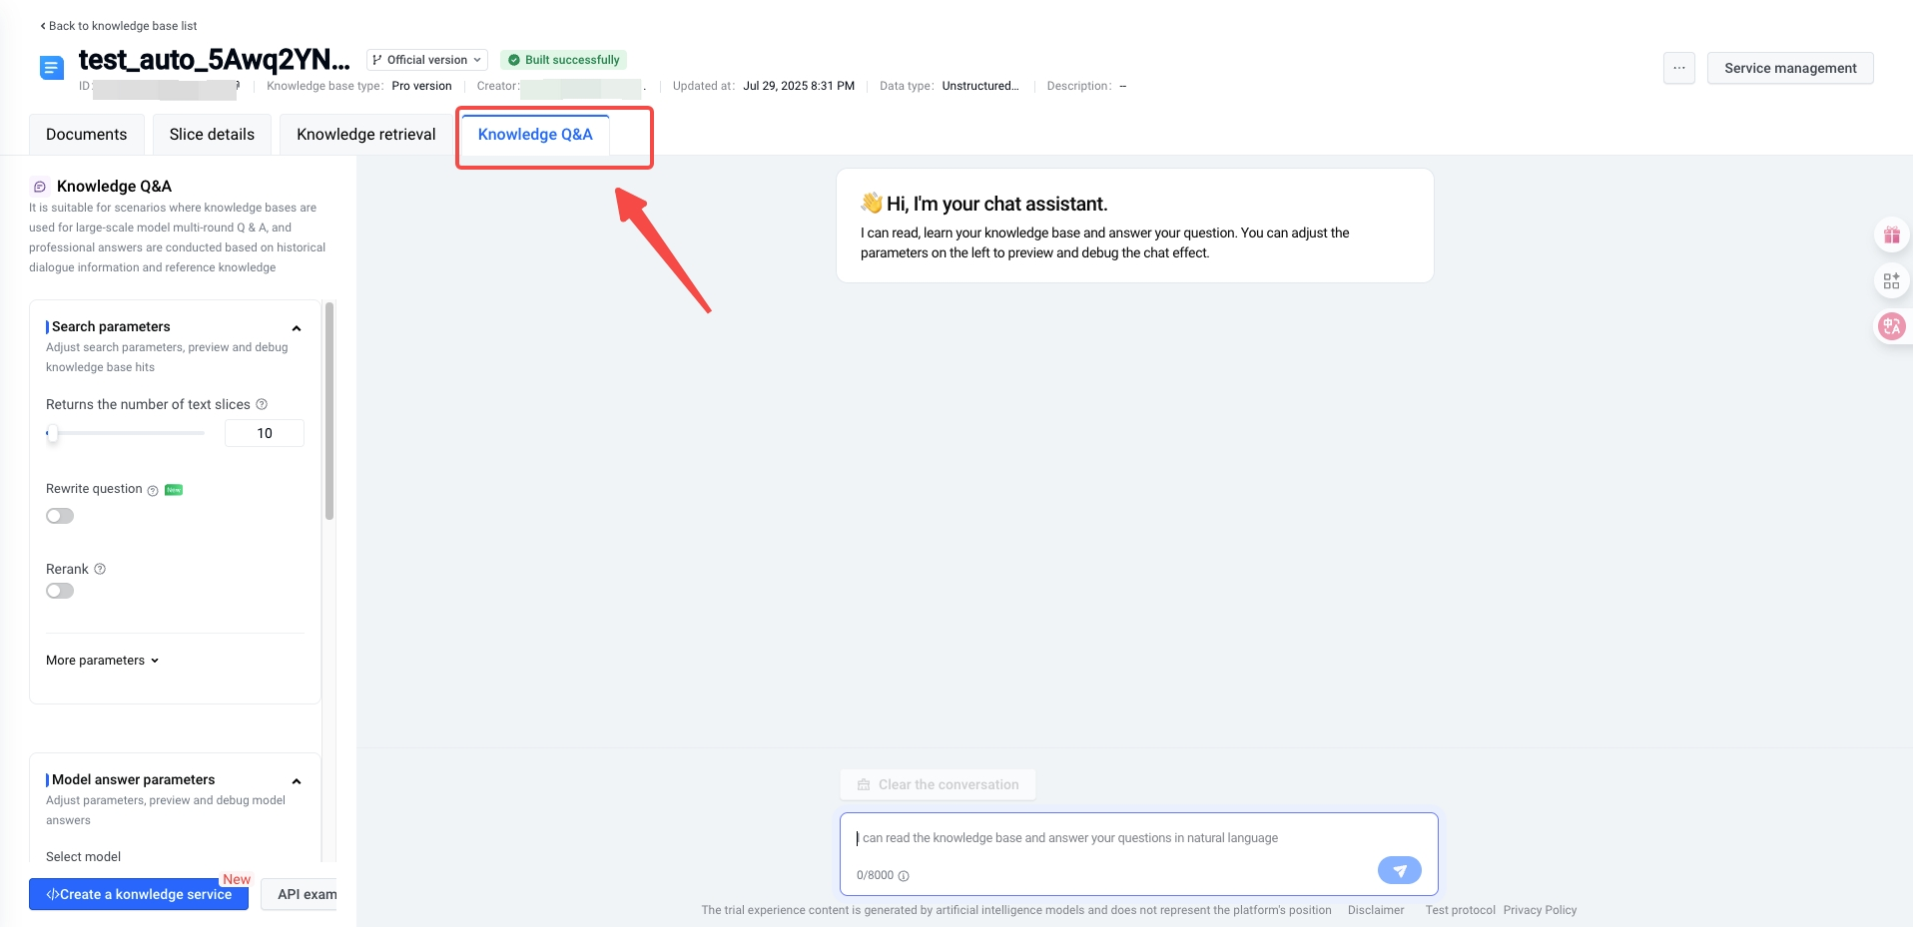Image resolution: width=1913 pixels, height=927 pixels.
Task: Open the Official version dropdown
Action: 426,60
